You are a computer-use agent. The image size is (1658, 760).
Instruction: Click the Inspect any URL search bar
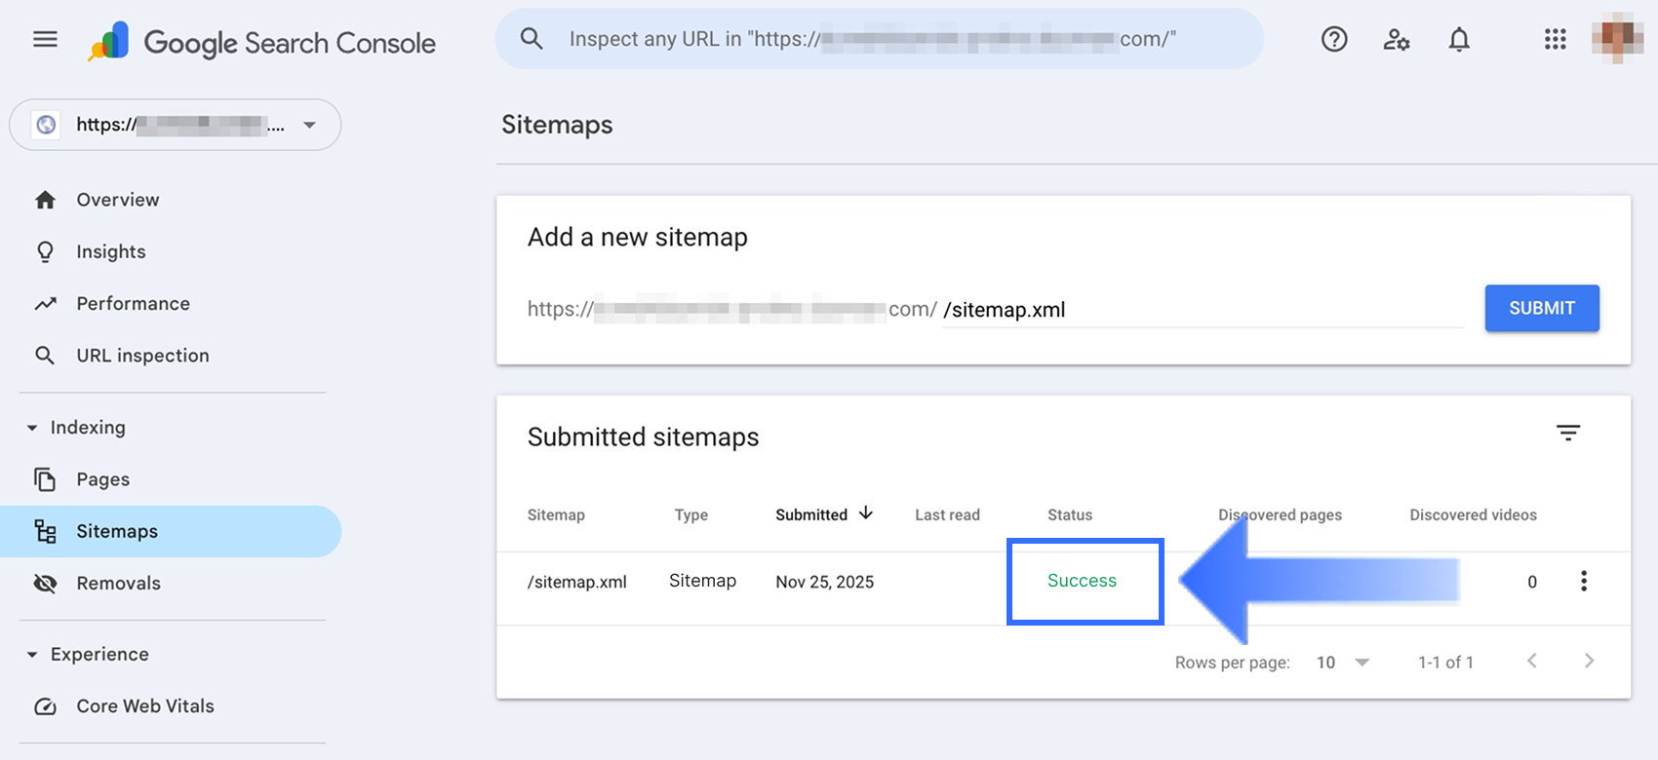click(878, 40)
